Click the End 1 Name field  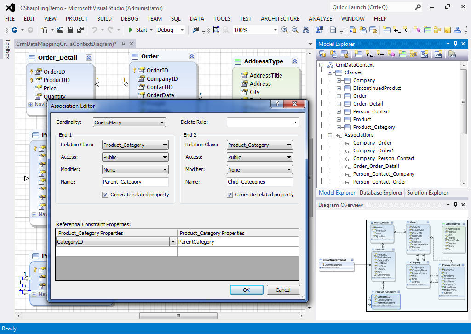[x=135, y=182]
